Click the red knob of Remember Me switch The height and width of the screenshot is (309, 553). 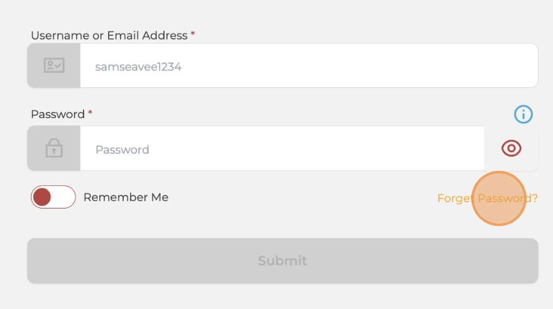click(x=42, y=197)
